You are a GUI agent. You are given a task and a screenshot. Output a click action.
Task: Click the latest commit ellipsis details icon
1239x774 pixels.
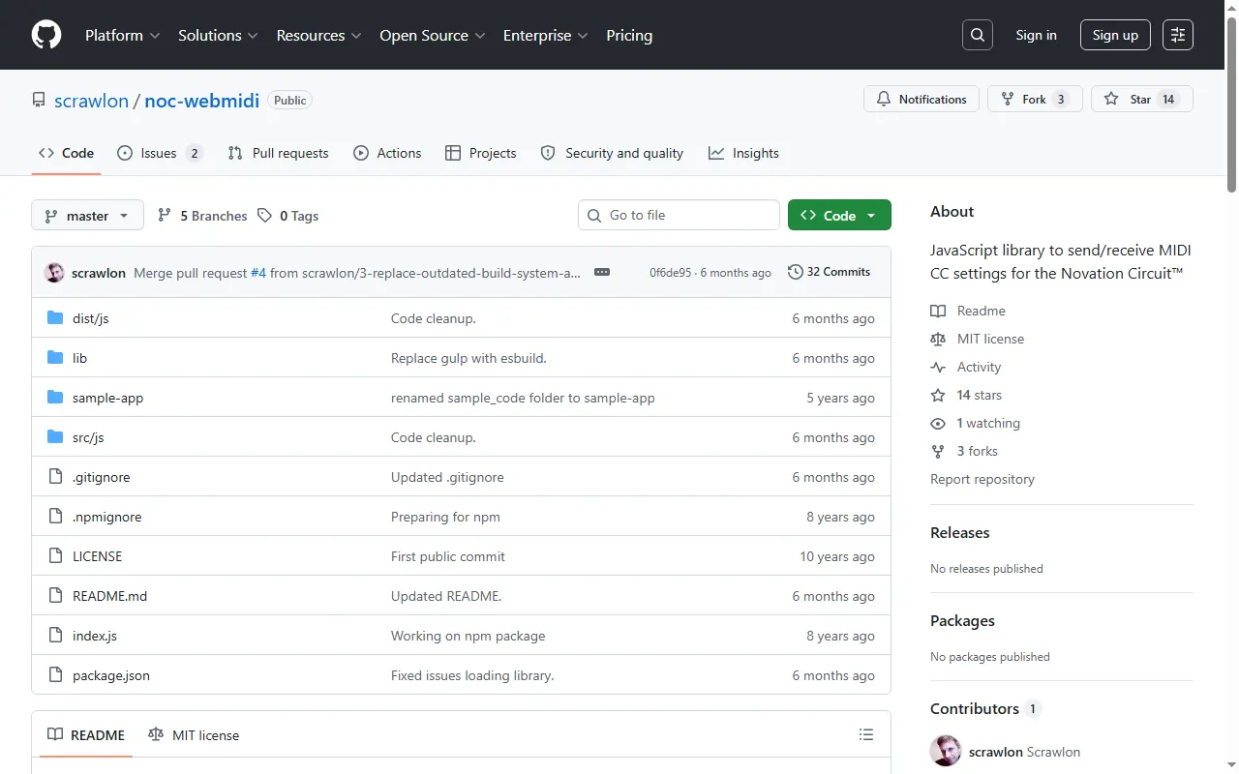pos(602,272)
